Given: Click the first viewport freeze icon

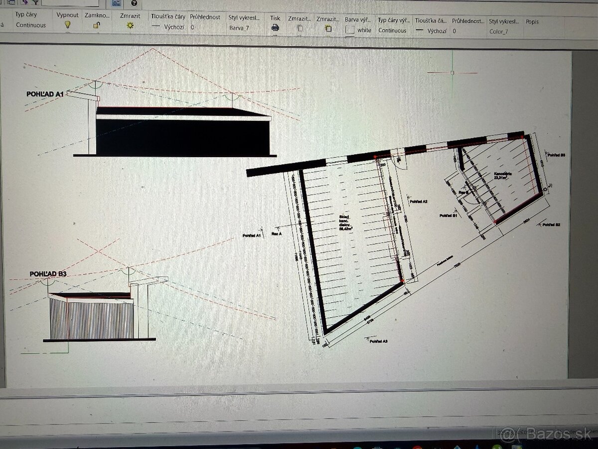Looking at the screenshot, I should click(299, 28).
